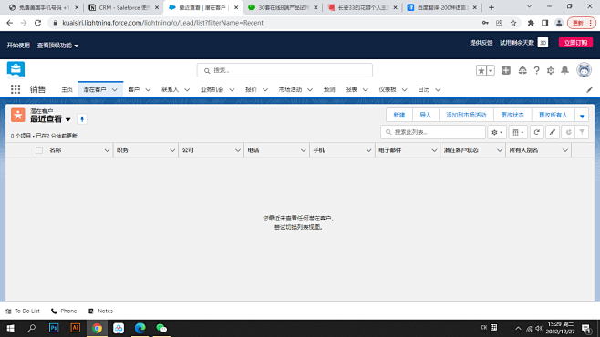This screenshot has height=337, width=600.
Task: Expand 报价 tab dropdown chevron
Action: click(264, 90)
